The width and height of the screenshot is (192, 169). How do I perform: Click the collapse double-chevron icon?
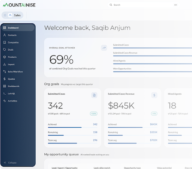(x=5, y=163)
